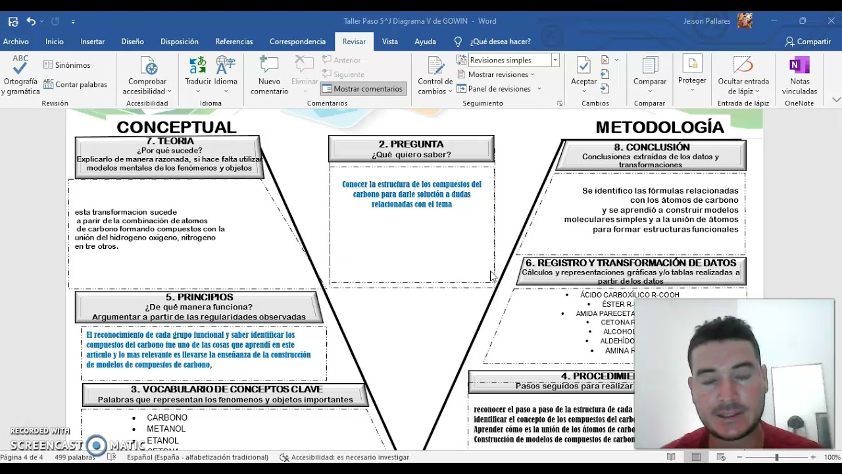The height and width of the screenshot is (474, 842).
Task: Switch to the Vista tab
Action: (390, 41)
